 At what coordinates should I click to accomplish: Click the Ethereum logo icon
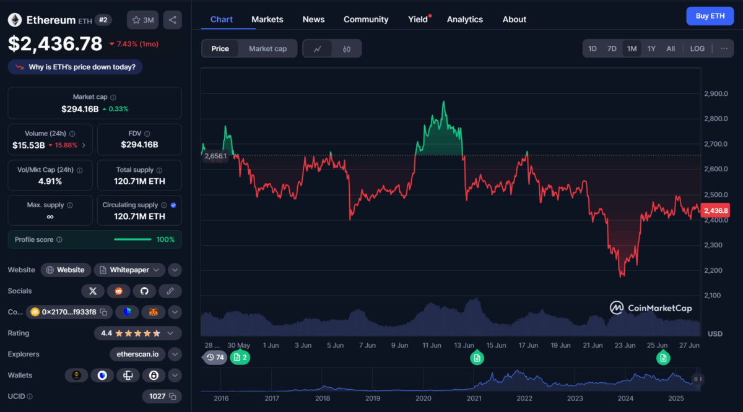click(x=15, y=20)
